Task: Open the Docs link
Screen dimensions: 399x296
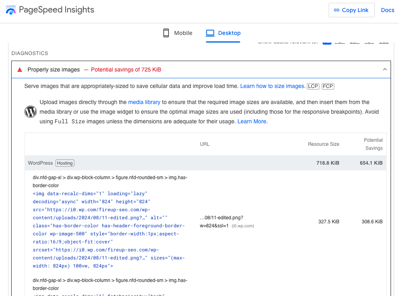Action: pos(387,10)
